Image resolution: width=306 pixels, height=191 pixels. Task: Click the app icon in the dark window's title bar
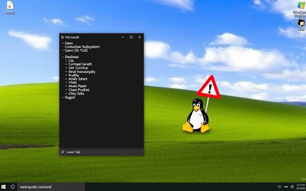(62, 37)
